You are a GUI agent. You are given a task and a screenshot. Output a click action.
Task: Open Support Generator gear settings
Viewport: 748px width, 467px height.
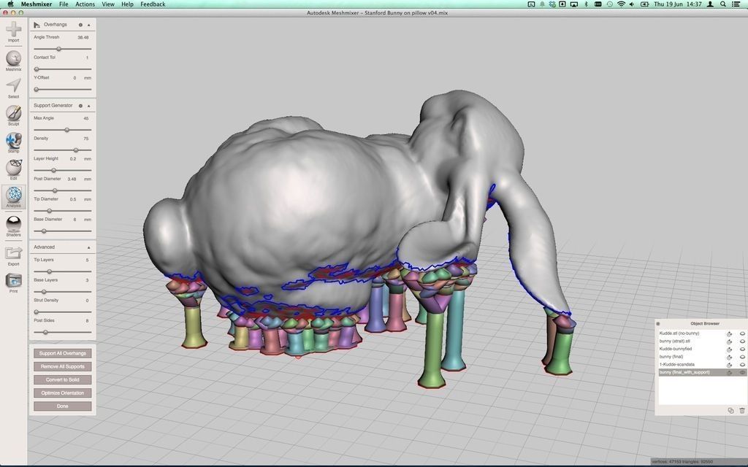[x=80, y=106]
